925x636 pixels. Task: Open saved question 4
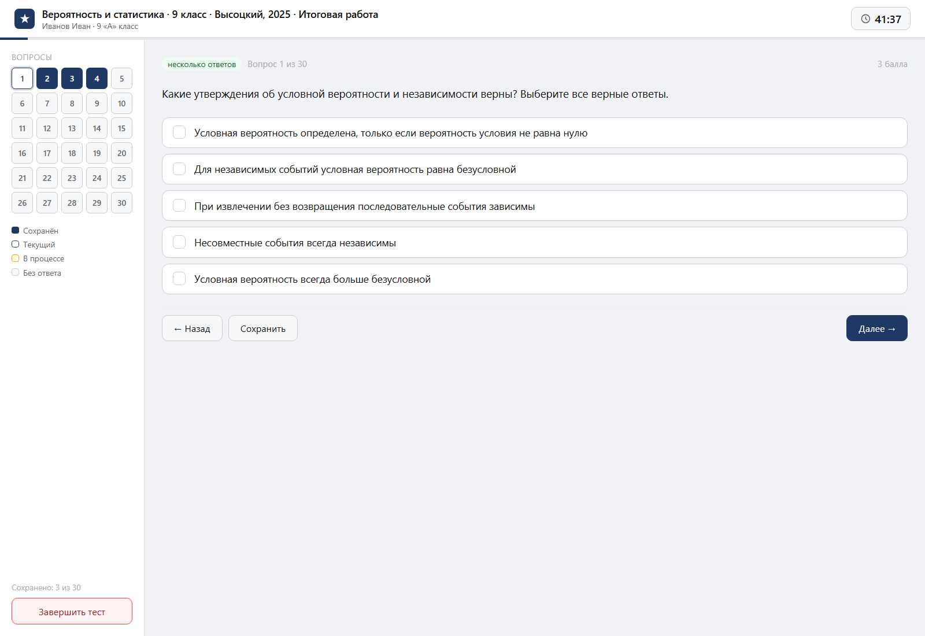[97, 79]
